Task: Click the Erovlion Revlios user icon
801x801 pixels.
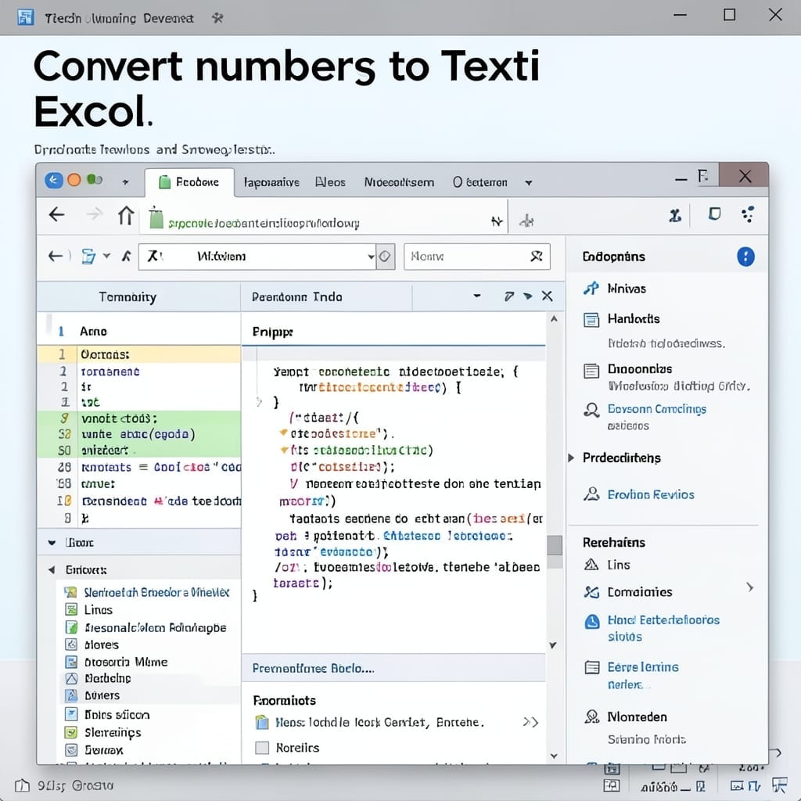Action: coord(591,494)
